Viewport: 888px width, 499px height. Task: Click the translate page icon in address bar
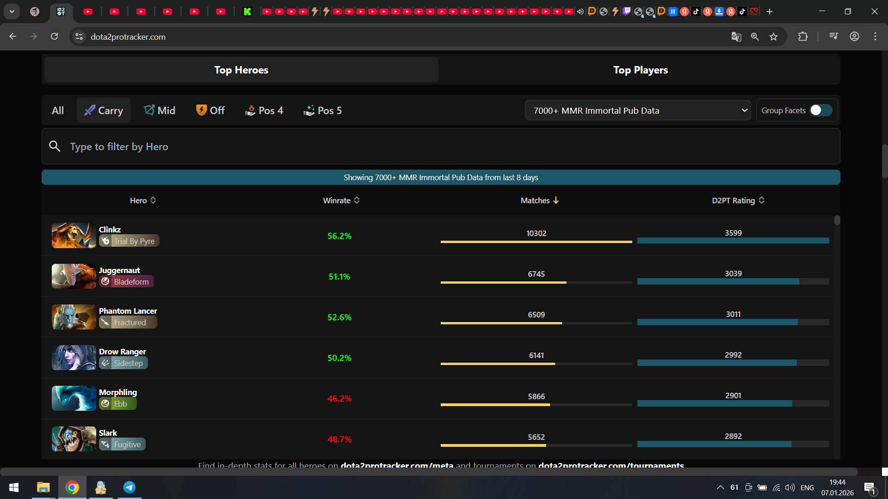coord(736,37)
